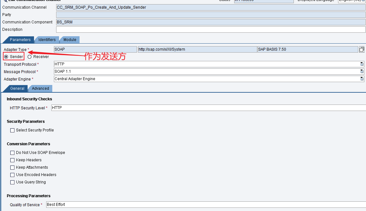Viewport: 366px width, 211px height.
Task: Switch to the Module tab
Action: pos(70,40)
